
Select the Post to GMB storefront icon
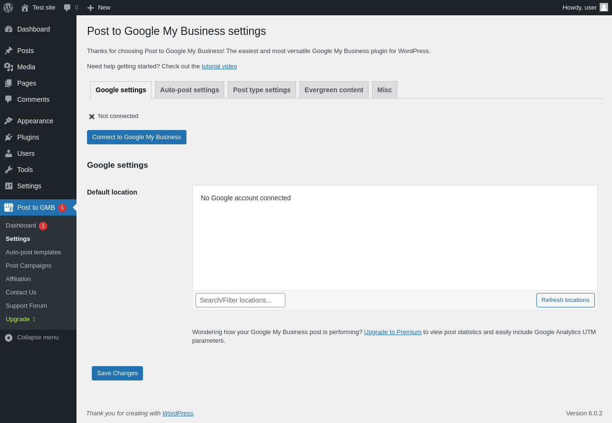9,207
